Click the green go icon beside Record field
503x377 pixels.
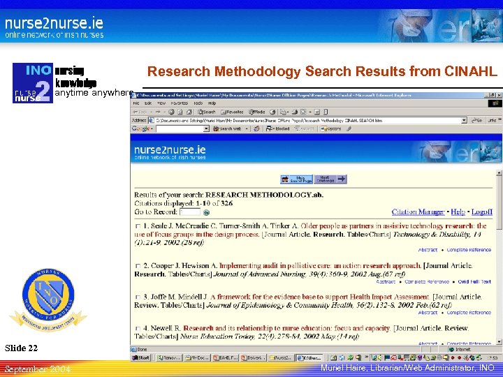(x=207, y=212)
